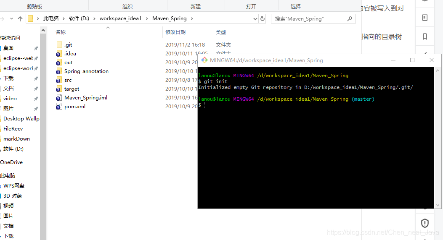Open 桌面 in quick access
This screenshot has width=443, height=240.
tap(8, 48)
